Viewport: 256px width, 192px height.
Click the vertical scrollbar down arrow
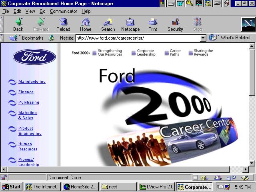[x=252, y=163]
